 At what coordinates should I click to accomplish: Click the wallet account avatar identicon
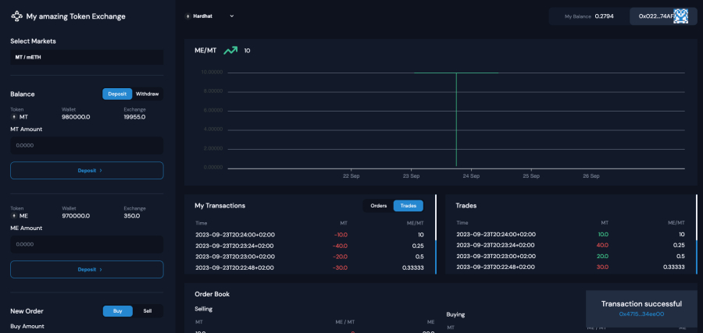click(680, 16)
